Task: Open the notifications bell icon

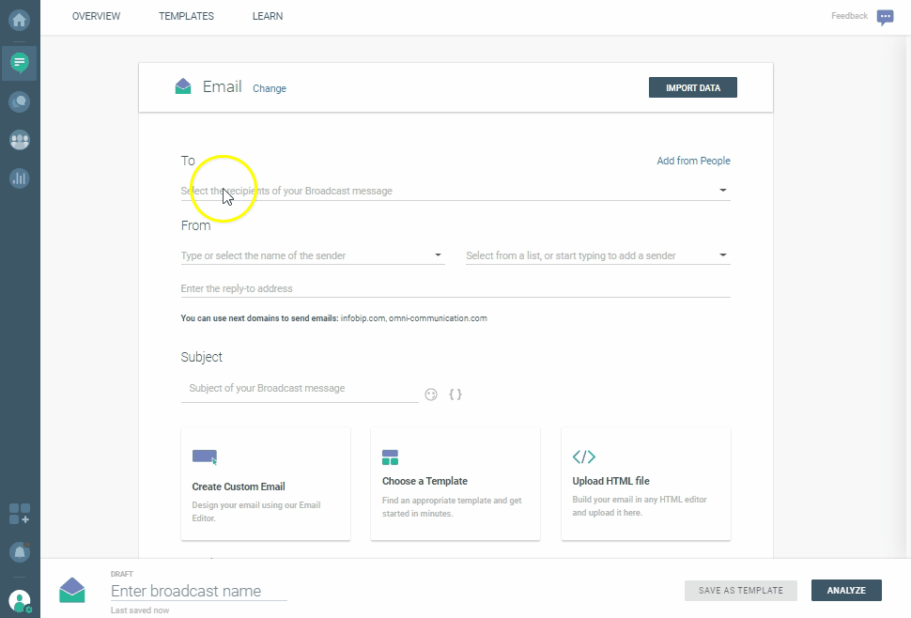Action: pyautogui.click(x=20, y=551)
